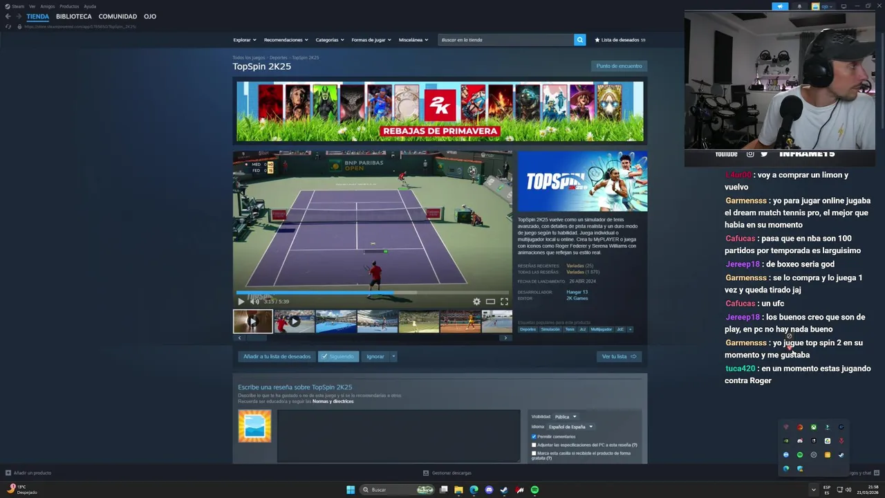
Task: Open File Explorer from the taskbar
Action: pyautogui.click(x=458, y=490)
